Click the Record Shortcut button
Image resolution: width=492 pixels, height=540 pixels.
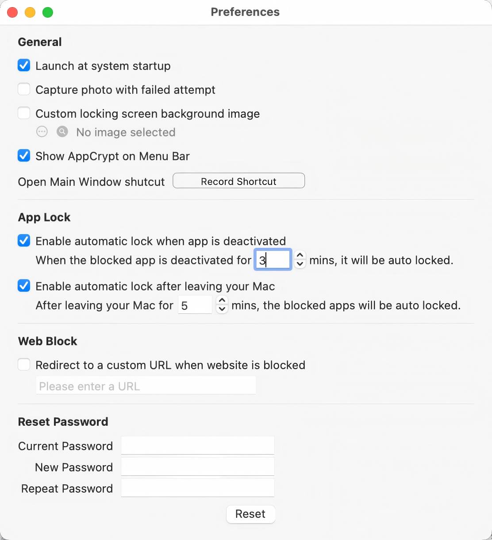(238, 181)
